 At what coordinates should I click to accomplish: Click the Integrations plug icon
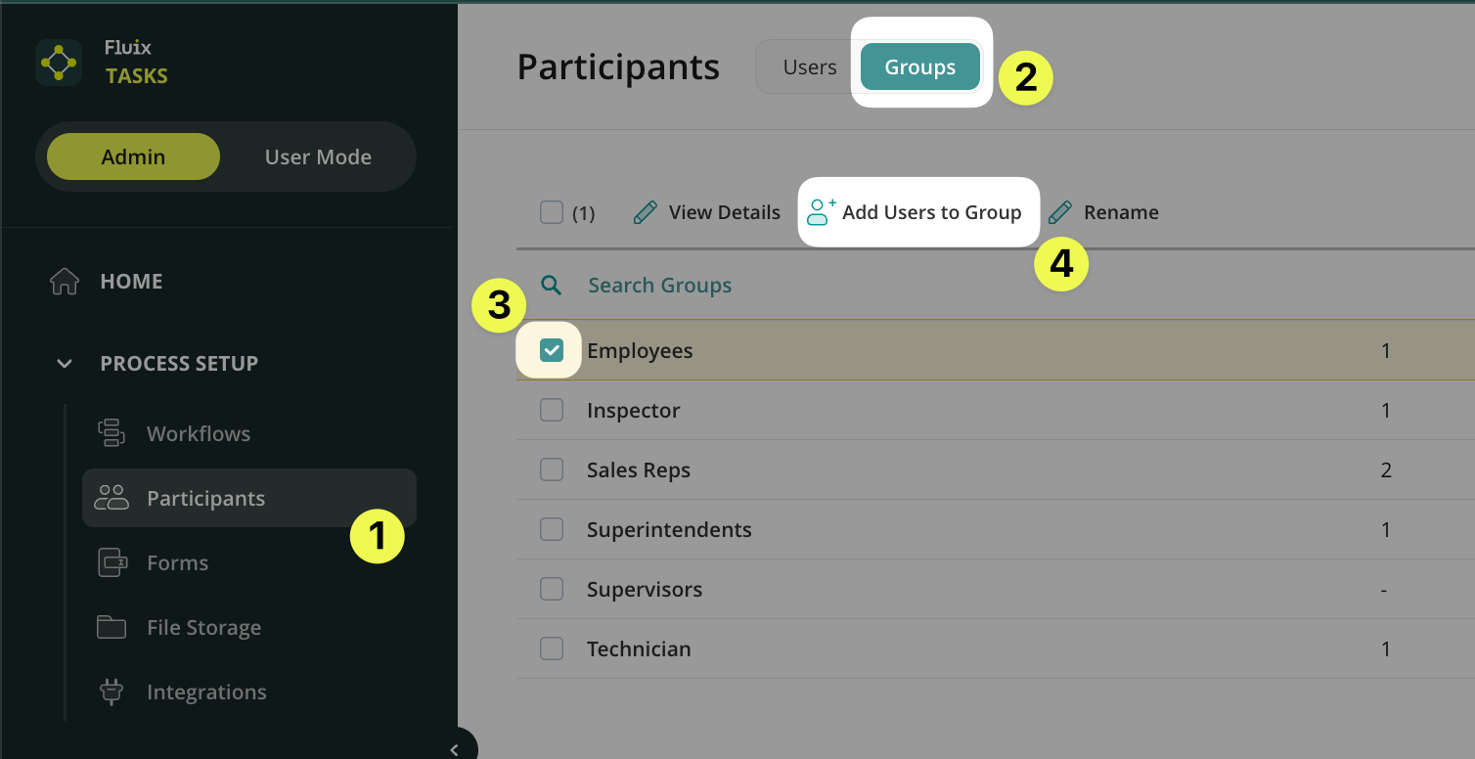click(x=112, y=692)
